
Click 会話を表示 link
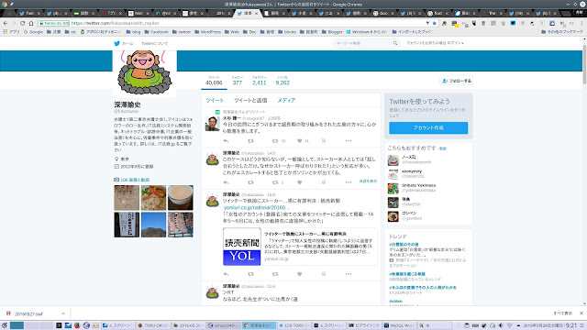(368, 181)
